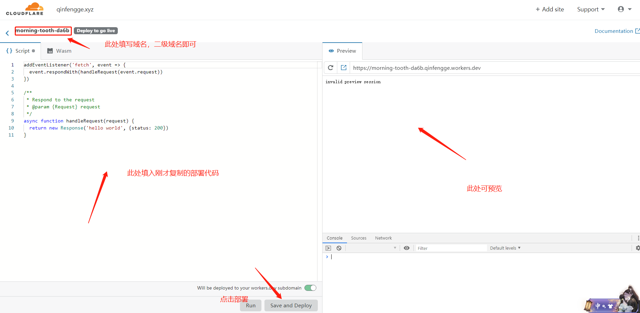The height and width of the screenshot is (313, 640).
Task: Click the event.respondWith code line
Action: tap(96, 72)
